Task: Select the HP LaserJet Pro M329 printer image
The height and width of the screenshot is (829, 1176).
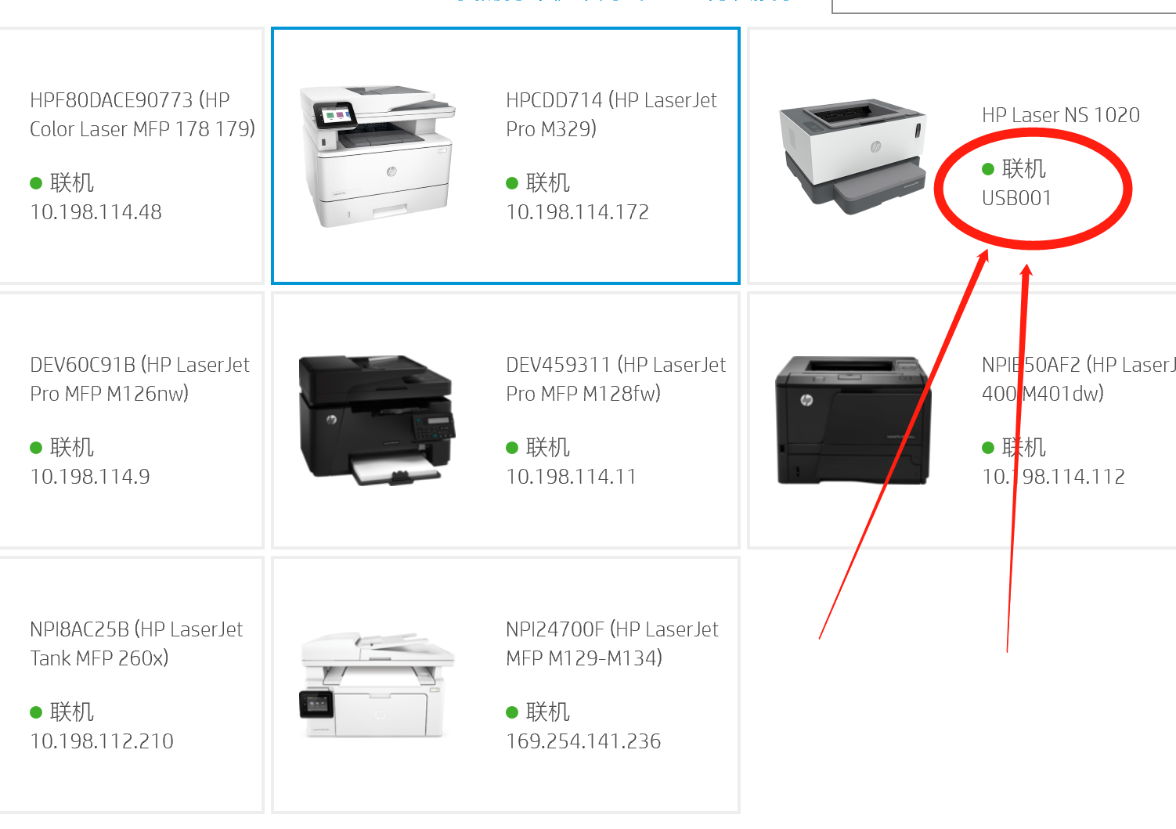Action: tap(377, 157)
